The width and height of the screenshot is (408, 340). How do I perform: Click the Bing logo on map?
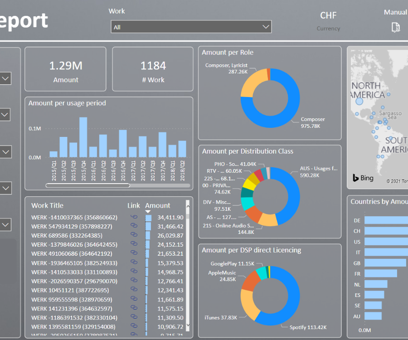pos(363,178)
